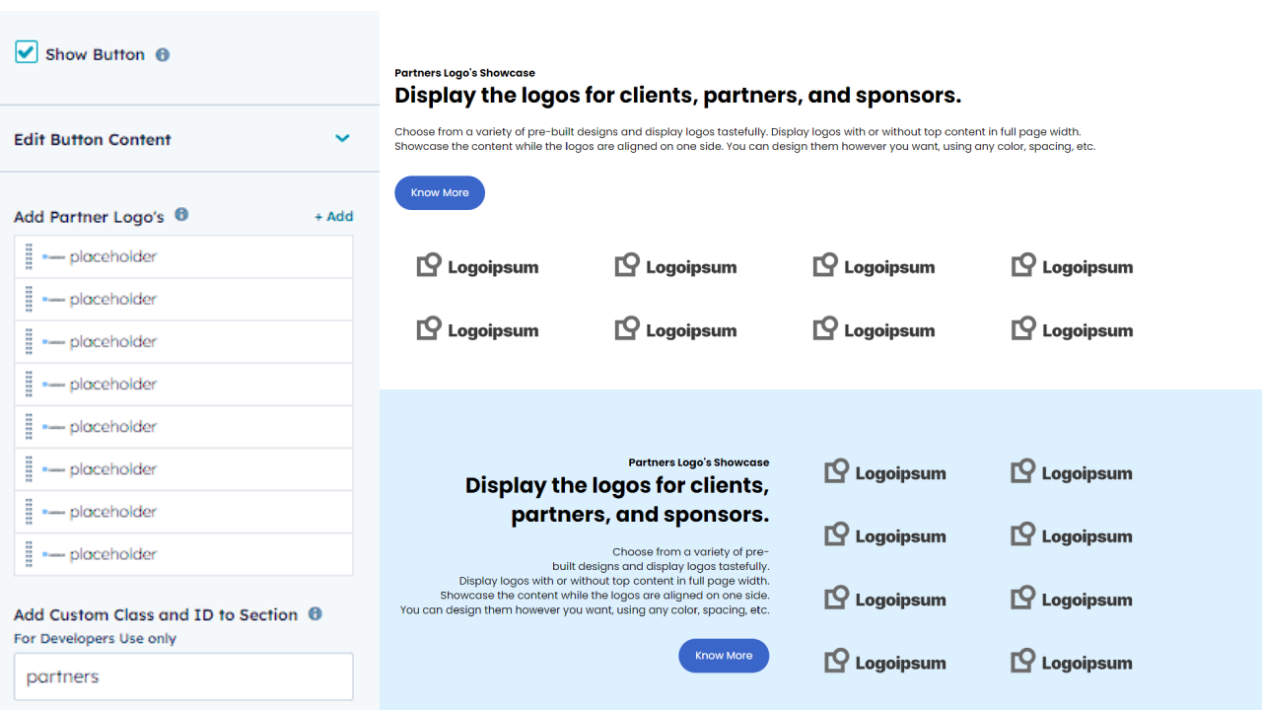Open the second placeholder logo item
The height and width of the screenshot is (710, 1262).
coord(112,299)
